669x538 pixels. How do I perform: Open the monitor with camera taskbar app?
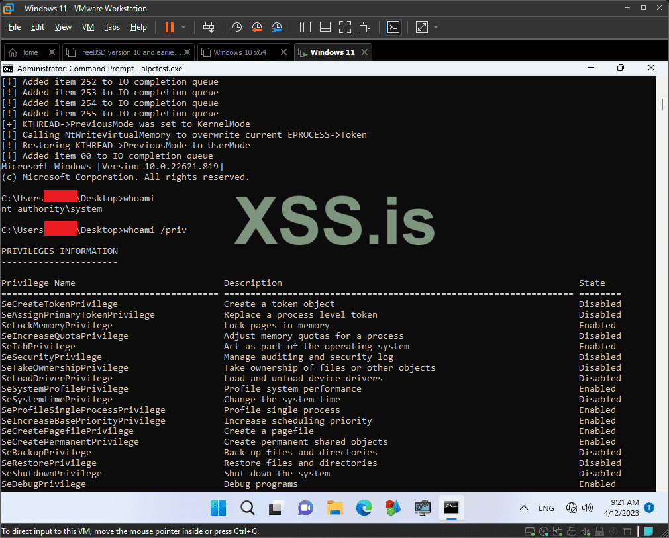tap(422, 508)
